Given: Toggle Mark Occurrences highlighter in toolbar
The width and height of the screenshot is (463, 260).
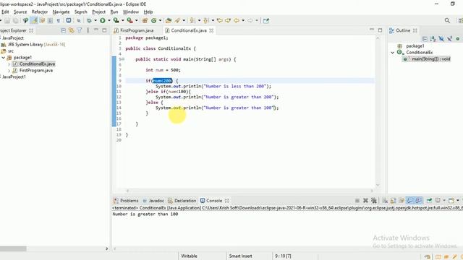Looking at the screenshot, I should tap(34, 20).
